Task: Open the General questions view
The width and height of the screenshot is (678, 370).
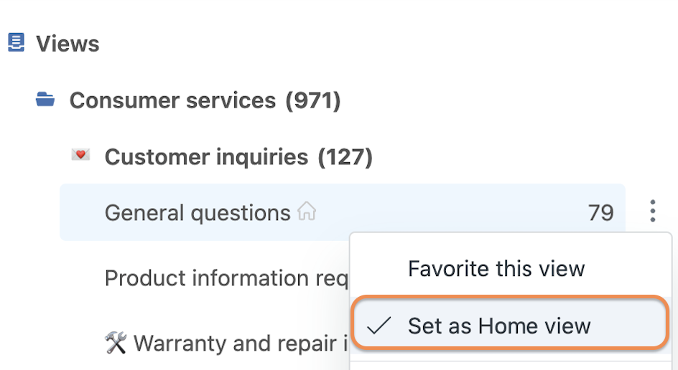Action: point(197,213)
